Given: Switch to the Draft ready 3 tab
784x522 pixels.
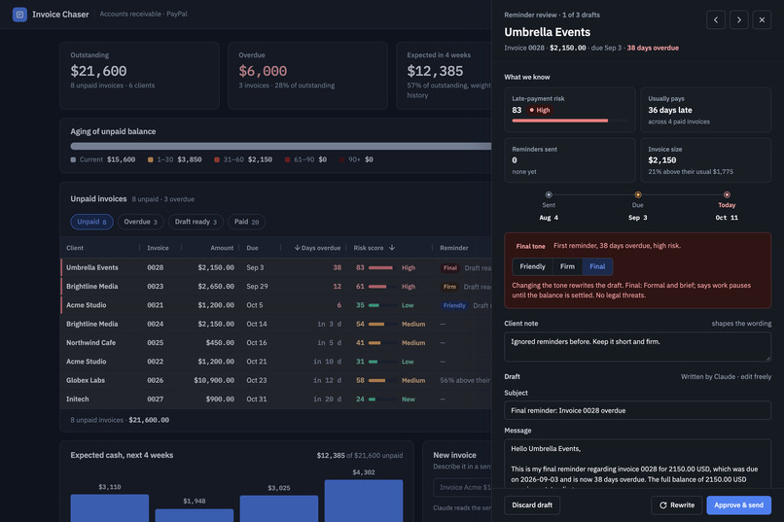Looking at the screenshot, I should click(196, 222).
